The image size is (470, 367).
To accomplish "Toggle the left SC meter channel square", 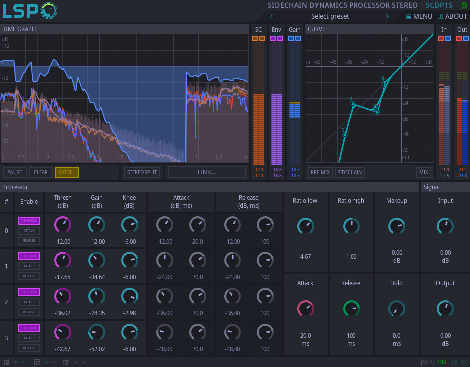I will (x=255, y=38).
